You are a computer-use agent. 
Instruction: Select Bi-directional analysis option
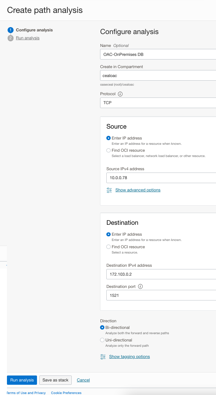[x=102, y=327]
